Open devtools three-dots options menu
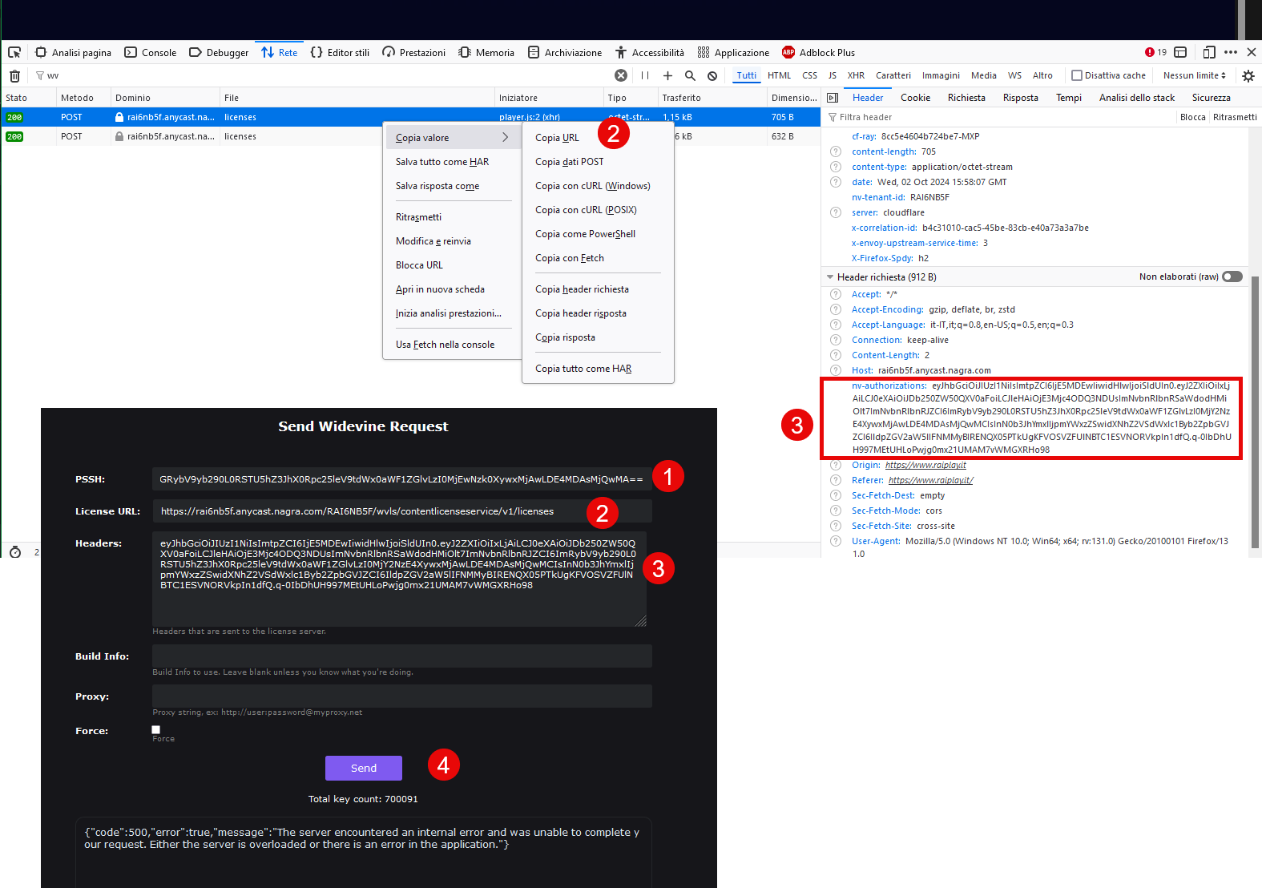The width and height of the screenshot is (1262, 888). click(x=1231, y=52)
